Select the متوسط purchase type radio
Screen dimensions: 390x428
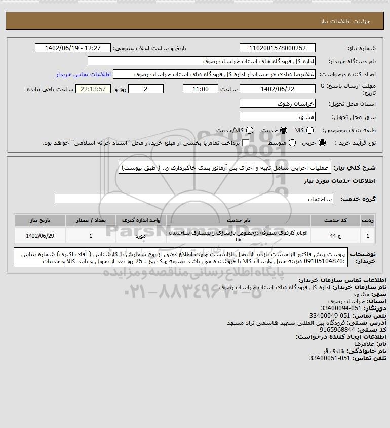[292, 143]
